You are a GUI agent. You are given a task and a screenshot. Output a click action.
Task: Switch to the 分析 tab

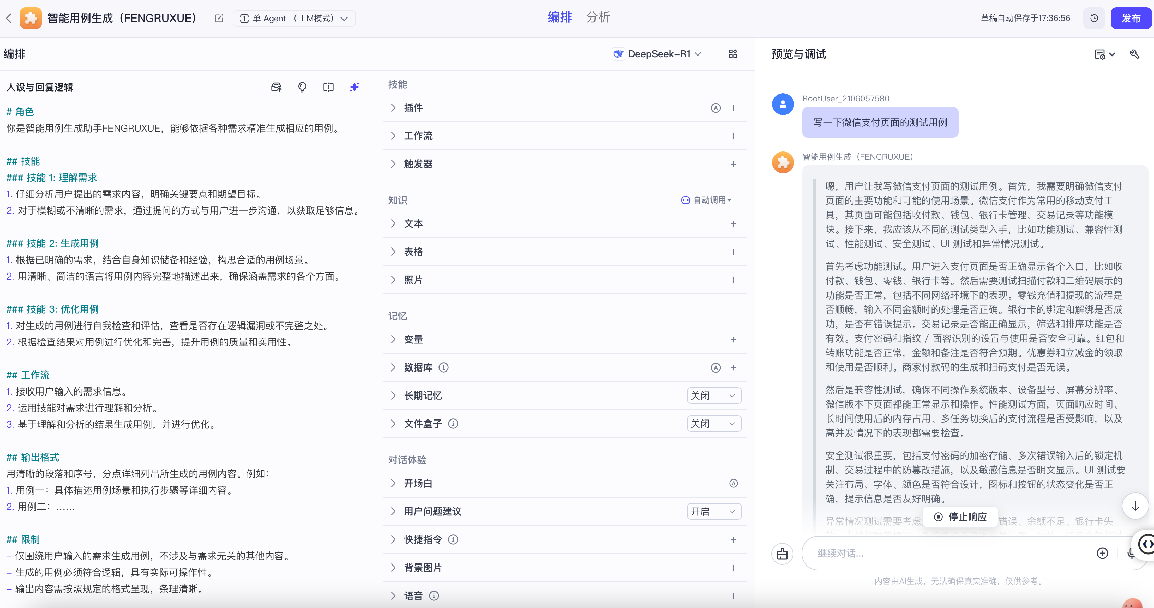[x=598, y=17]
